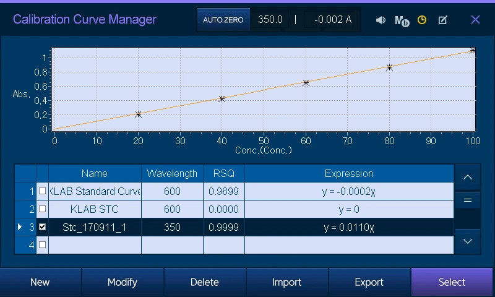Click the 350.0 wavelength field in header
This screenshot has height=297, width=495.
point(270,20)
